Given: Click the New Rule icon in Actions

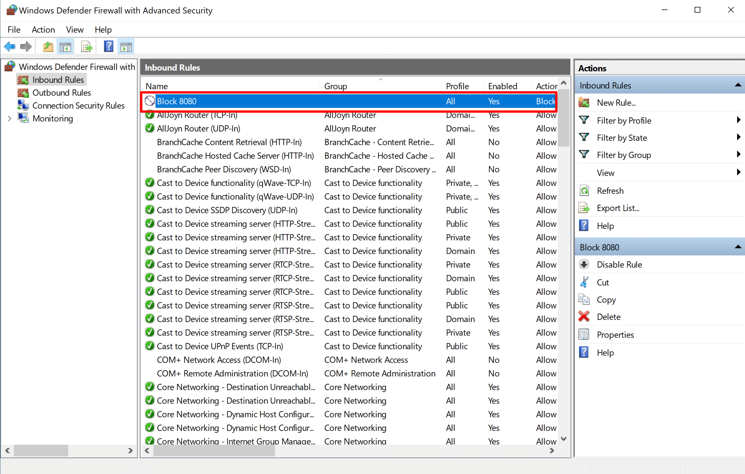Looking at the screenshot, I should click(584, 103).
